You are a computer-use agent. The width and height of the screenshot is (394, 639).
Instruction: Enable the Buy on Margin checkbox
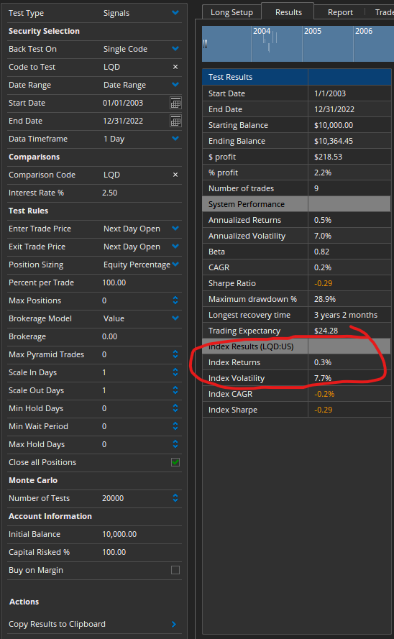[x=175, y=570]
